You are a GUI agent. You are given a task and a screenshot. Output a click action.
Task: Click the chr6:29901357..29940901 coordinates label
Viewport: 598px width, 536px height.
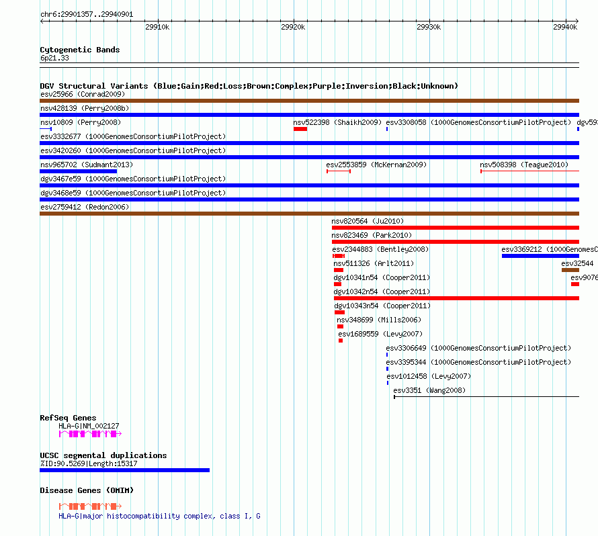[87, 15]
